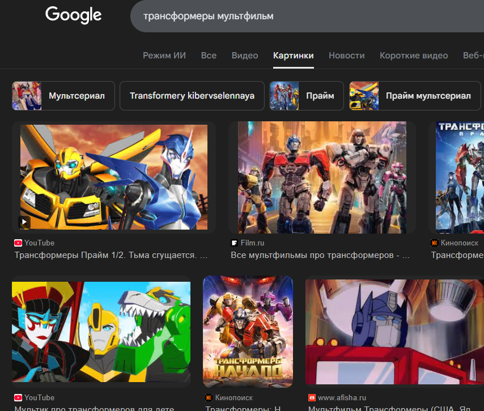Viewport: 484px width, 411px height.
Task: Click the search field with трансформеры мультфильм
Action: pyautogui.click(x=307, y=16)
